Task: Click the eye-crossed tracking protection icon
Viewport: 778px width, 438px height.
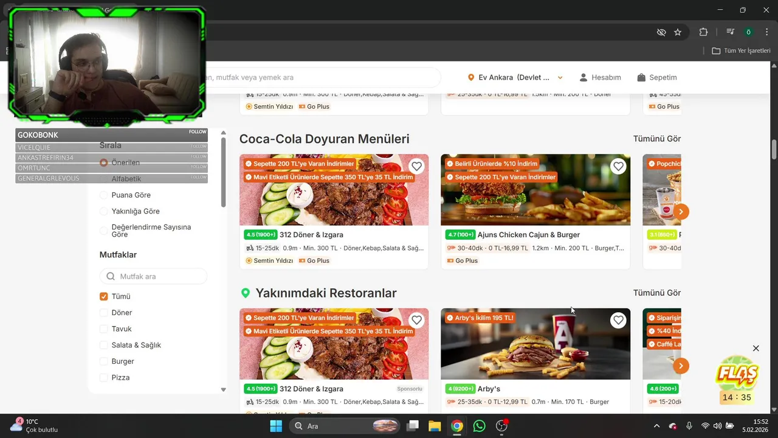Action: [661, 32]
